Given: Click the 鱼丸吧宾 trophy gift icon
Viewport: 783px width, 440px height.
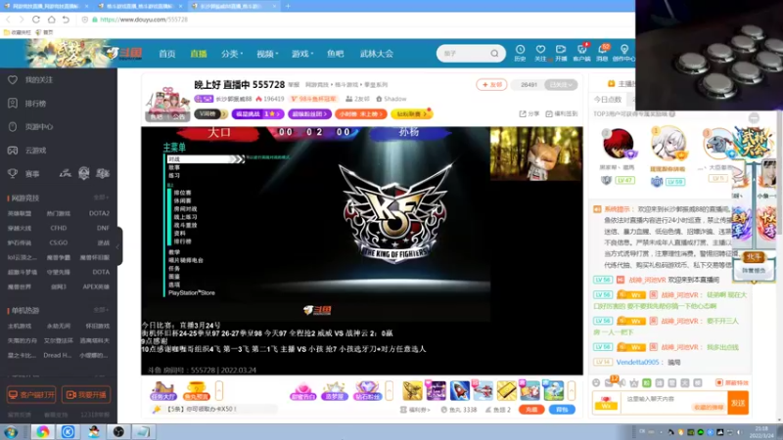Looking at the screenshot, I should 197,390.
